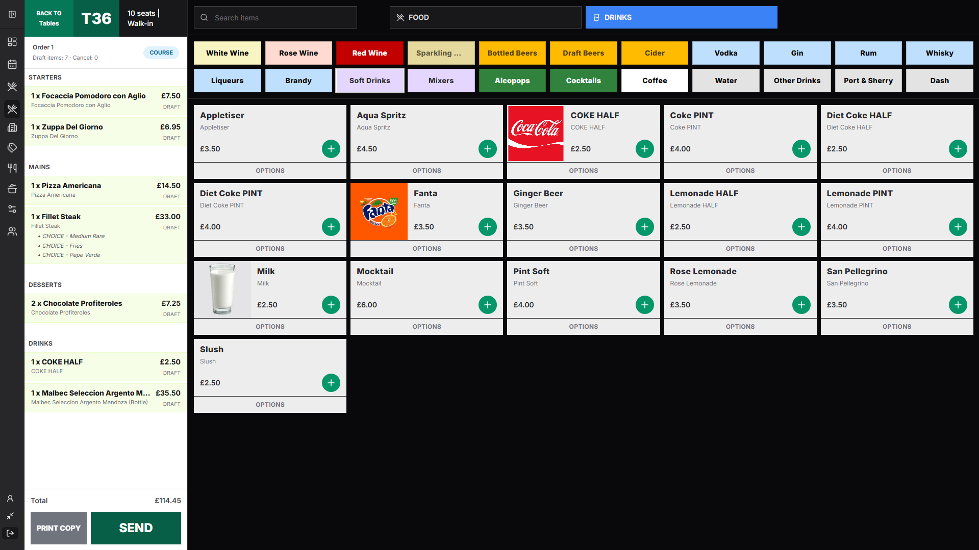Select the Whisky category

tap(939, 53)
